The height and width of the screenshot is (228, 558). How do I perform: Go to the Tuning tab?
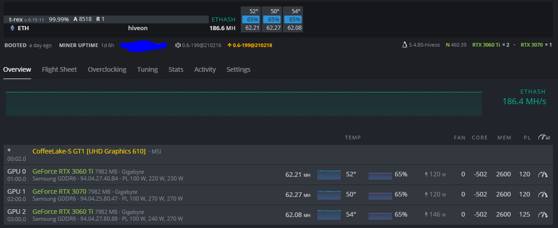tap(147, 69)
